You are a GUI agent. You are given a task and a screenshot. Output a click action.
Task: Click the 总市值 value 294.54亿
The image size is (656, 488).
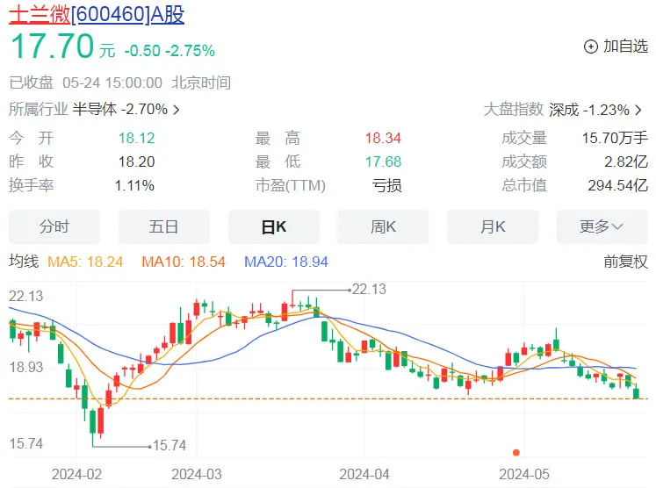coord(618,185)
